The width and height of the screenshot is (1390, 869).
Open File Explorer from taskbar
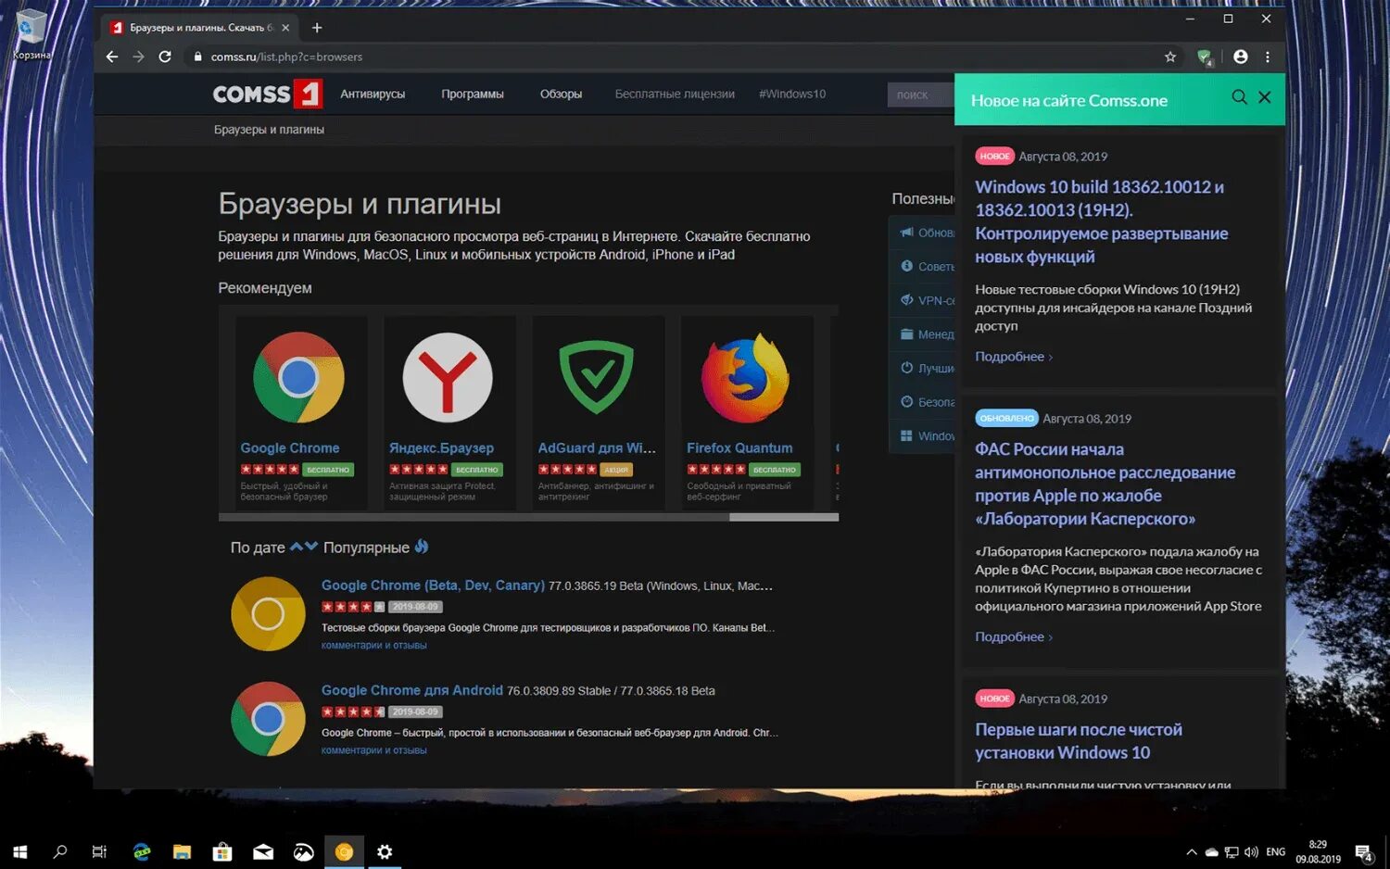pyautogui.click(x=183, y=851)
